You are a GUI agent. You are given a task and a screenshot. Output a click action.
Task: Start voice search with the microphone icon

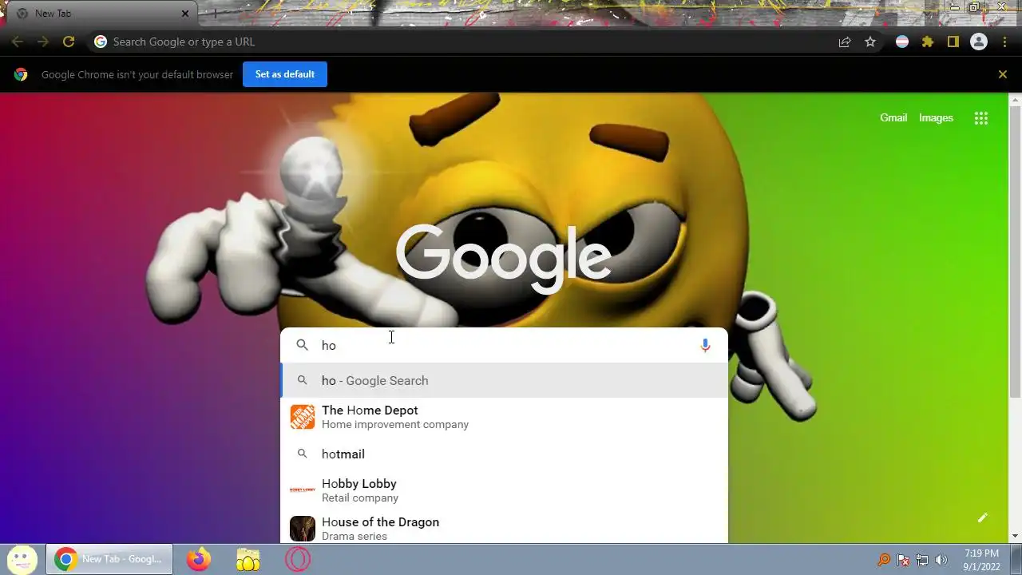(x=705, y=345)
